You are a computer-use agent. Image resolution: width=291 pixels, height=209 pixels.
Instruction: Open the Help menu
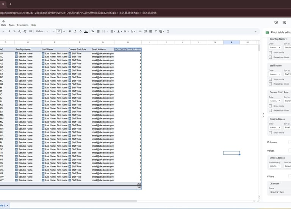click(33, 25)
